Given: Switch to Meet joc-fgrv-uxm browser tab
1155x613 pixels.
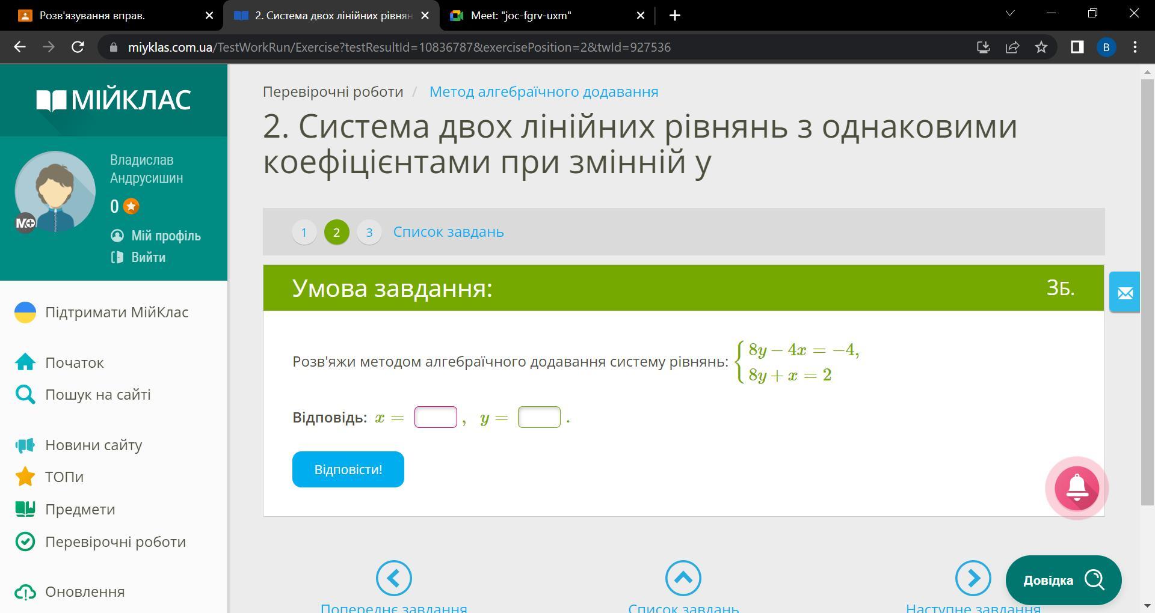Looking at the screenshot, I should coord(547,16).
